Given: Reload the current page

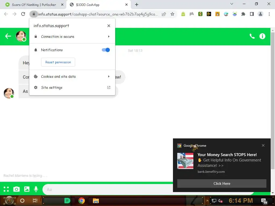Looking at the screenshot, I should (23, 14).
